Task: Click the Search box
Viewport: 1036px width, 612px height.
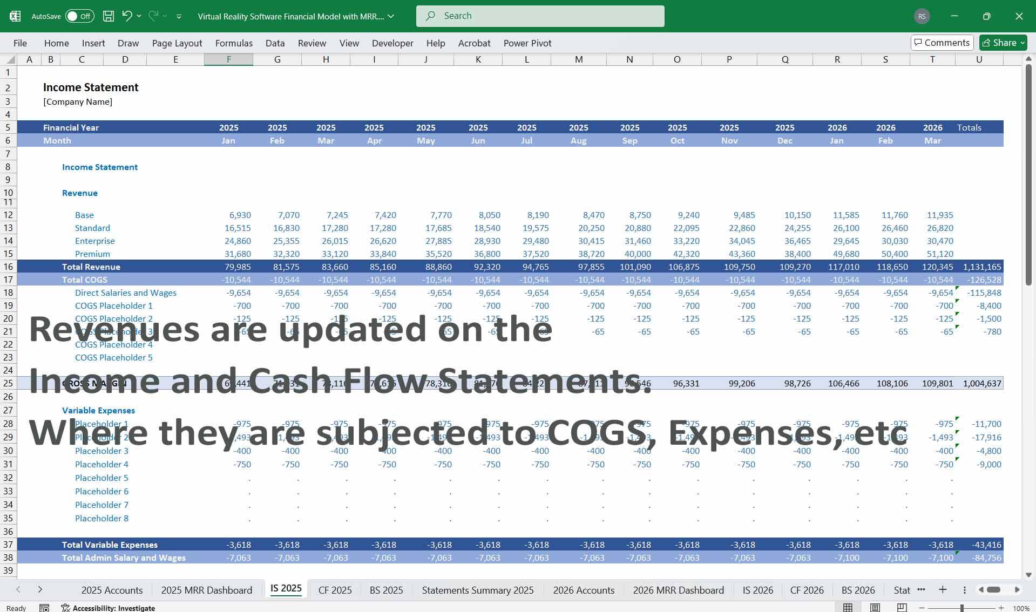Action: pyautogui.click(x=540, y=16)
